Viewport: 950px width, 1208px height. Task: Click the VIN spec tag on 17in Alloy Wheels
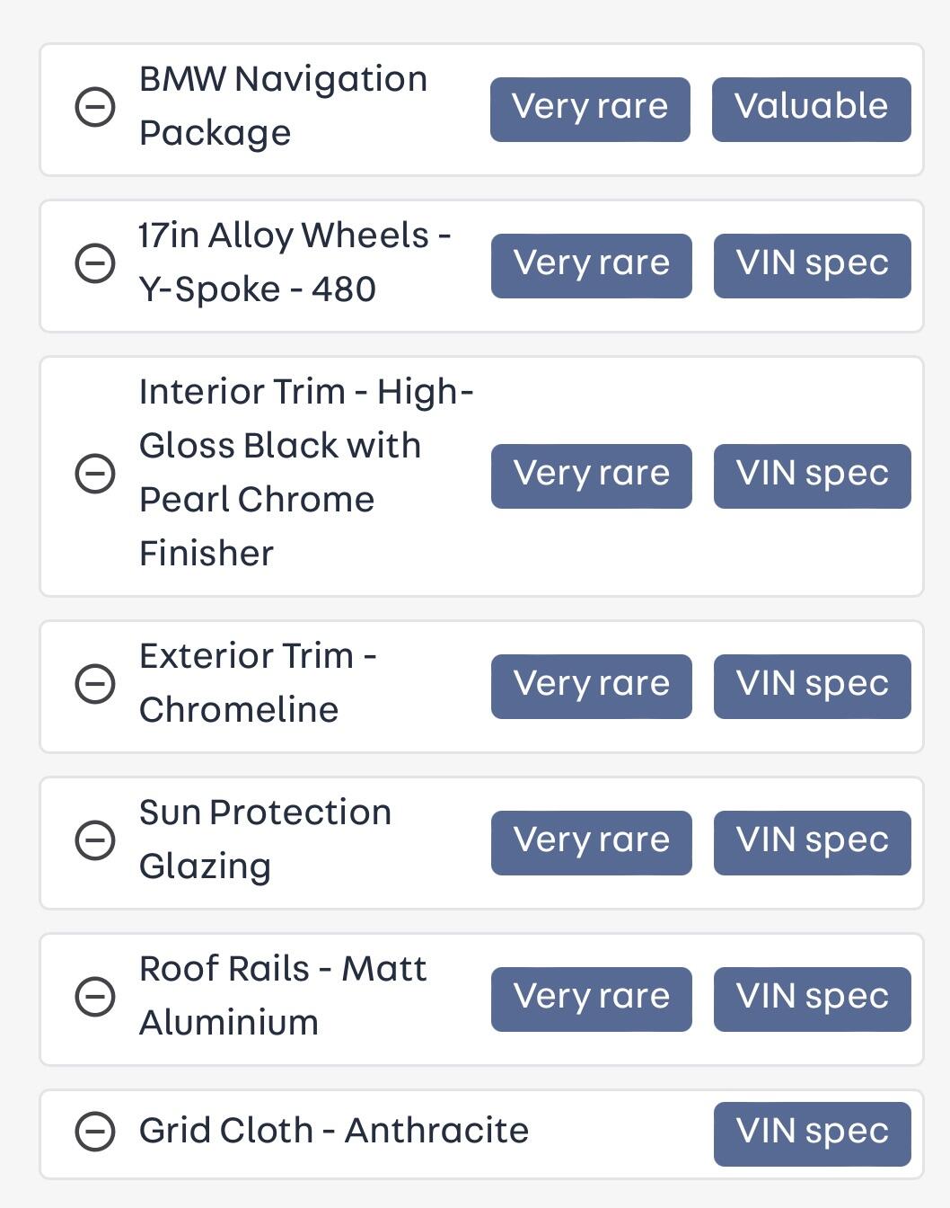coord(812,265)
